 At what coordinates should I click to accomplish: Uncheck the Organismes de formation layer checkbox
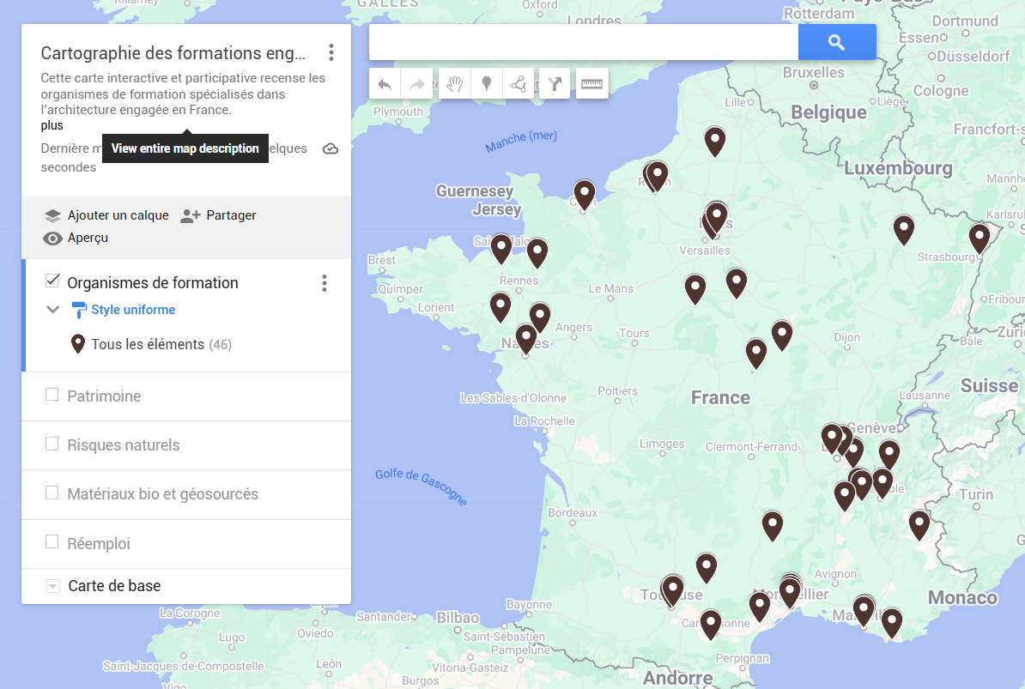click(x=52, y=281)
